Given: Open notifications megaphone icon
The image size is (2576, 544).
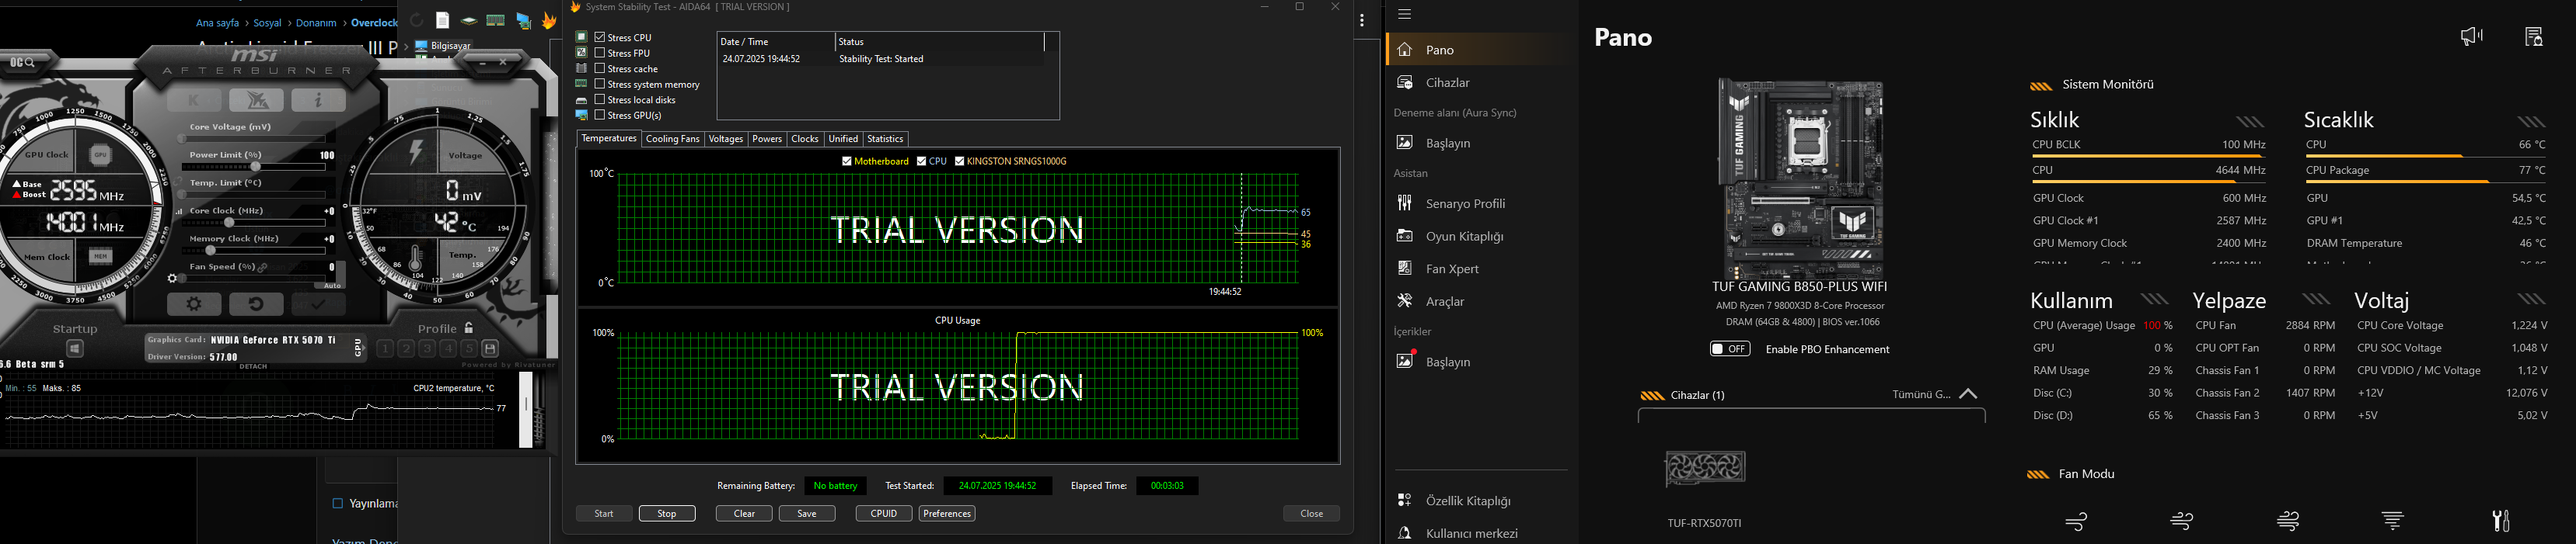Looking at the screenshot, I should (x=2471, y=37).
